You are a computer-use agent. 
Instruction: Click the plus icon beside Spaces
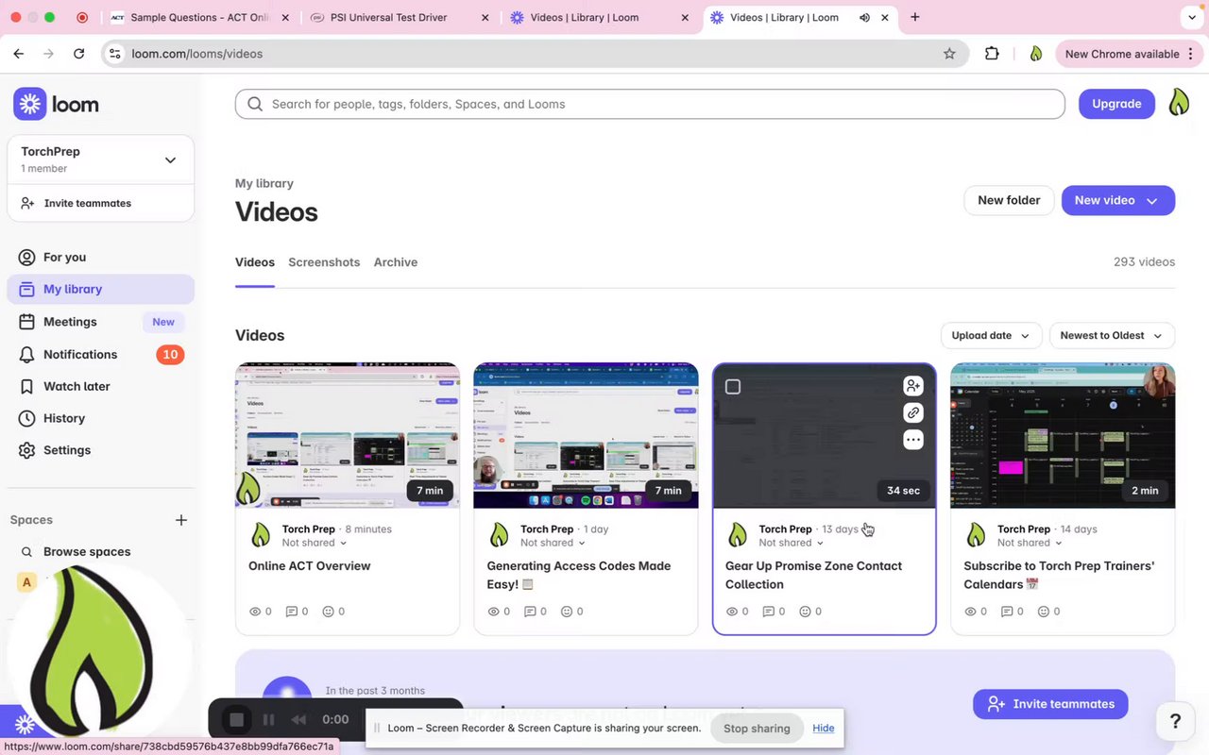(181, 520)
